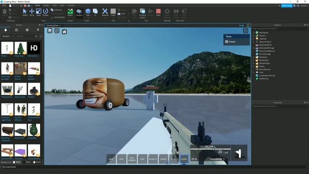Open Toolbox Recent tab (clock icon)
This screenshot has width=309, height=174.
click(27, 30)
